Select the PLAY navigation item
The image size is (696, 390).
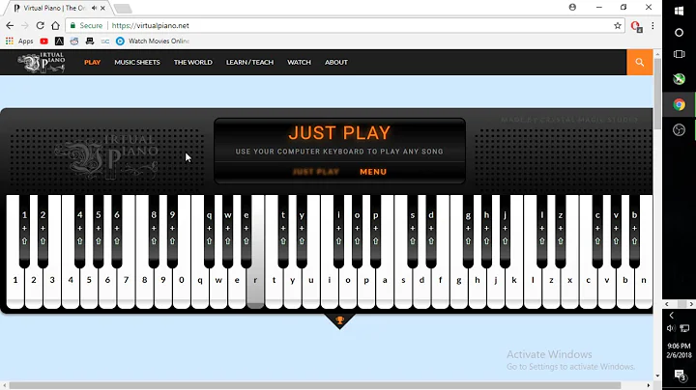click(x=93, y=63)
